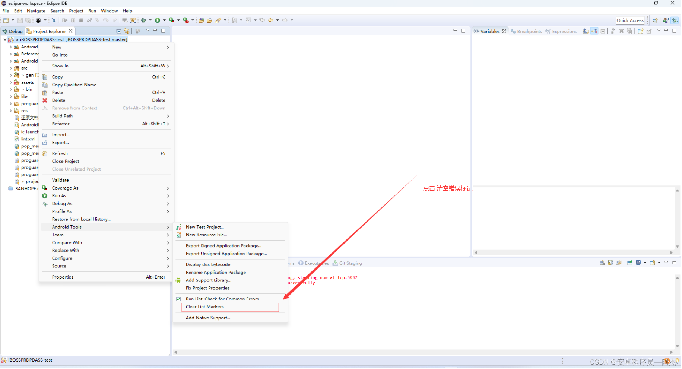Click the Clear Console icon

(602, 263)
